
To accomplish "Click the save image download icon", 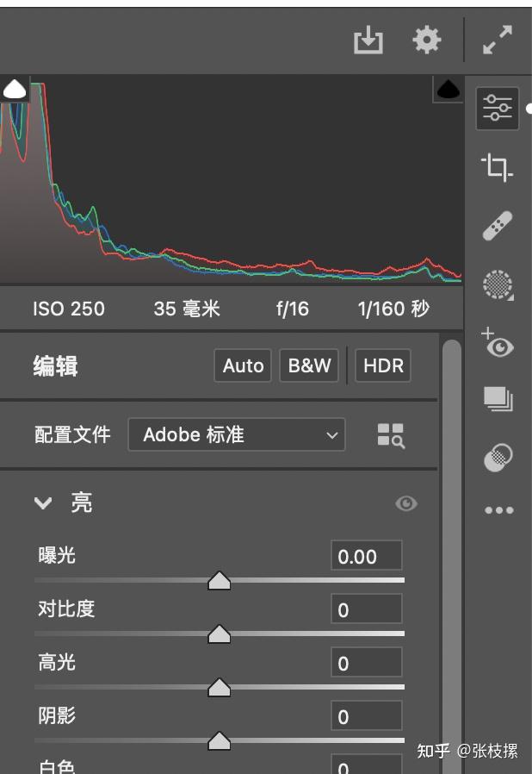I will pos(368,40).
